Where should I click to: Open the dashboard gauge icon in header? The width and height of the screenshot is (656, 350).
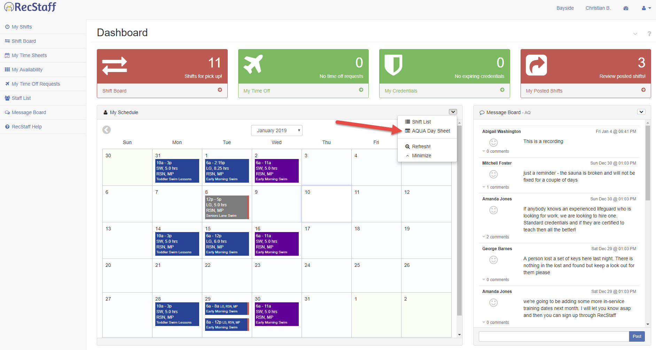click(x=626, y=8)
